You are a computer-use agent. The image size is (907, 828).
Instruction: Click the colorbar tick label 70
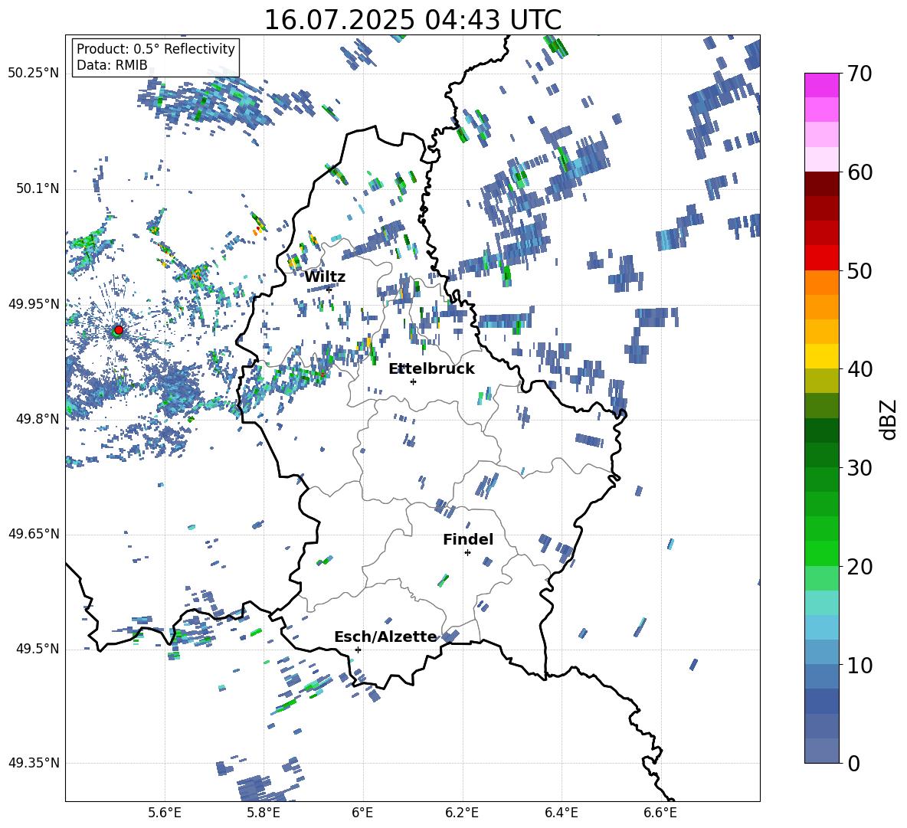pos(860,74)
